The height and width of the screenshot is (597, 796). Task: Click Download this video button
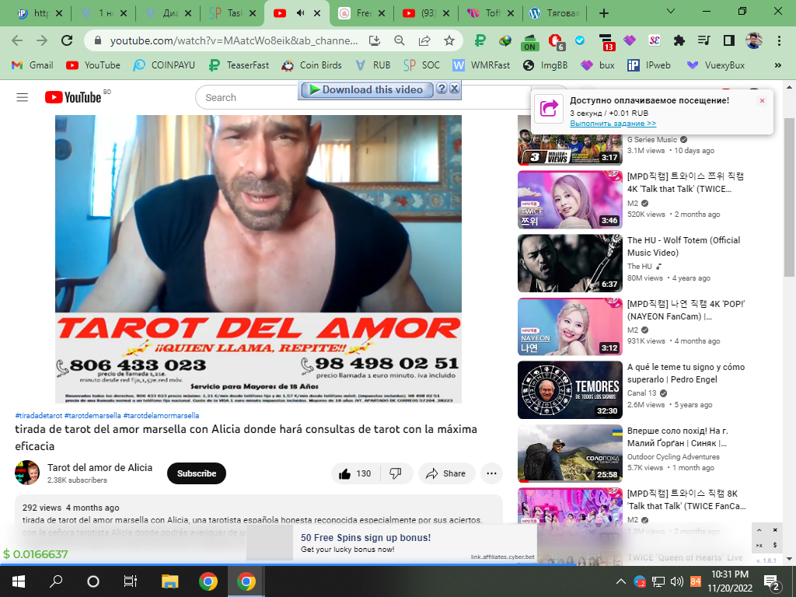click(367, 90)
